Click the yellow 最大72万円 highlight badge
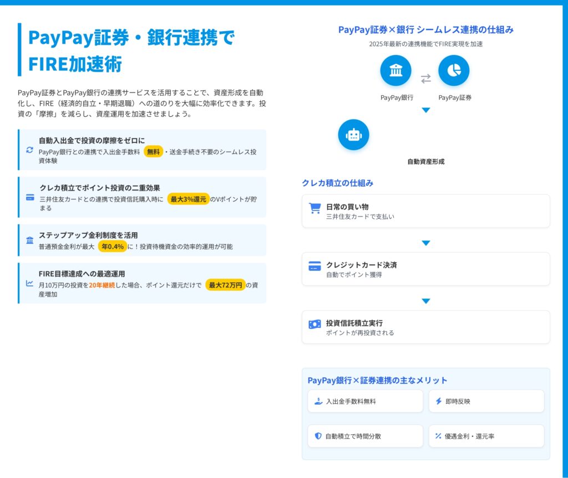 225,285
